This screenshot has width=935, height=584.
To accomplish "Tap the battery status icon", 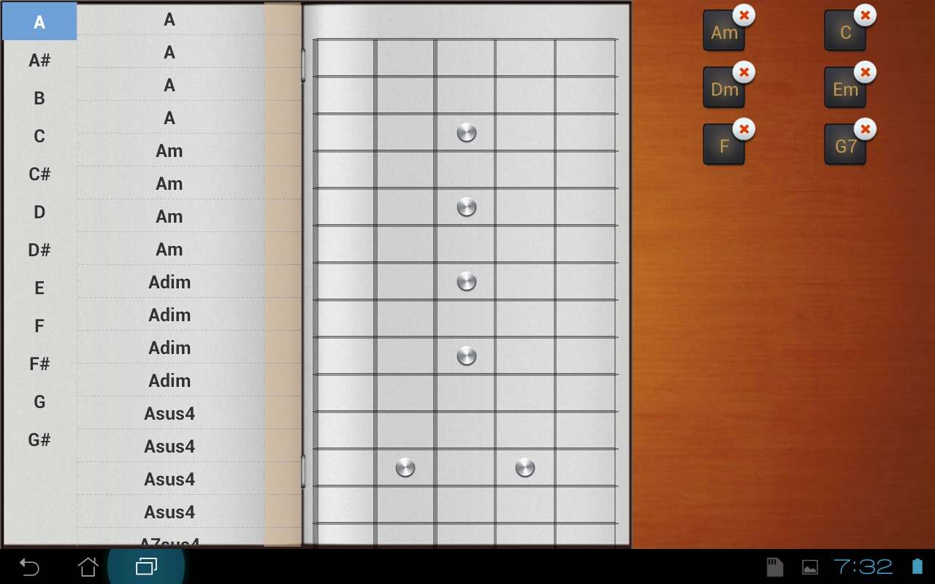I will click(917, 566).
